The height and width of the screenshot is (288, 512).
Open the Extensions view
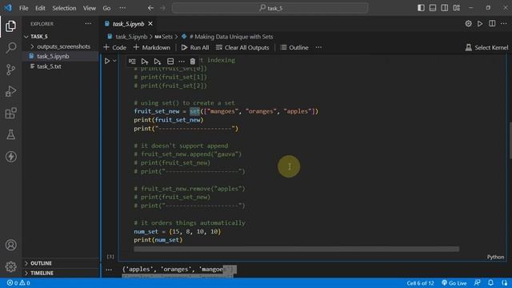10,113
